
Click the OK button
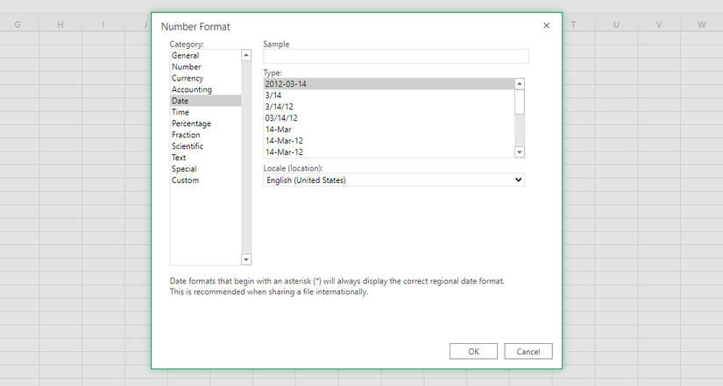(x=473, y=351)
